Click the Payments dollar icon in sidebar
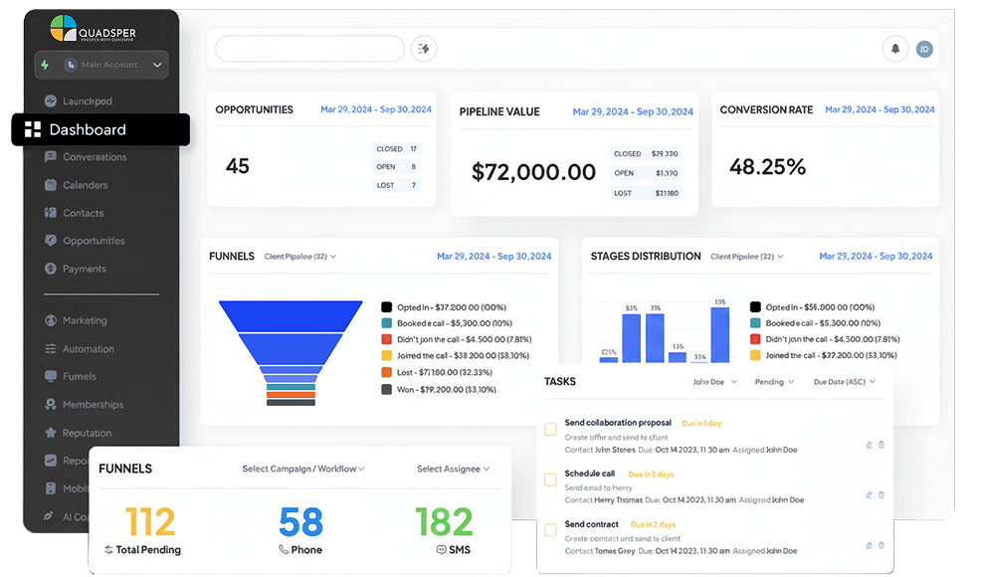Screen dimensions: 982x577 (51, 269)
